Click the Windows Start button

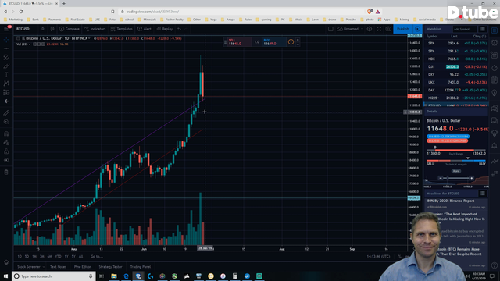(5, 276)
